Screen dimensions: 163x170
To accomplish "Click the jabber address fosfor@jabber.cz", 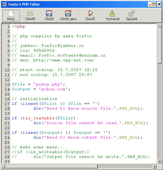I will 63,46.
